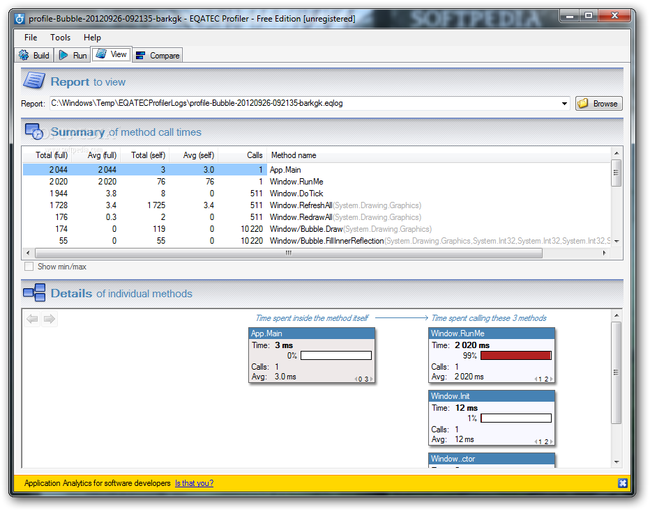Image resolution: width=650 pixels, height=511 pixels.
Task: Select the Window.RedrawAll row
Action: click(x=317, y=217)
